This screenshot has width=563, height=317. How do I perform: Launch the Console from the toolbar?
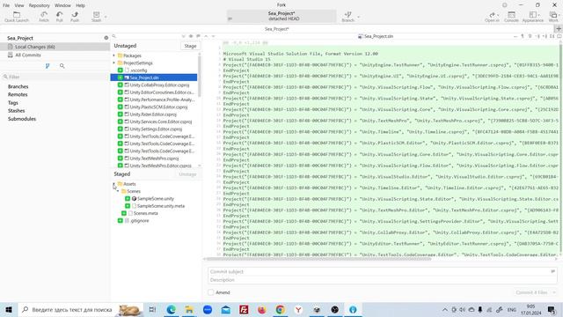click(511, 17)
